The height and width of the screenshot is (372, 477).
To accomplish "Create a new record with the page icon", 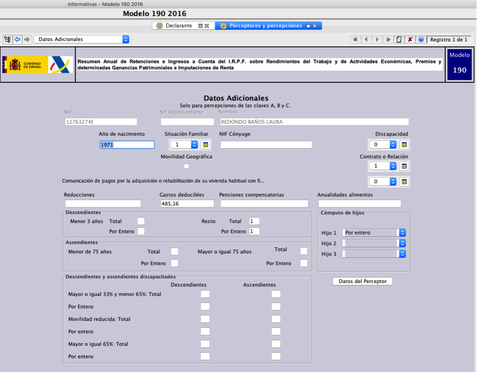I will coord(399,39).
